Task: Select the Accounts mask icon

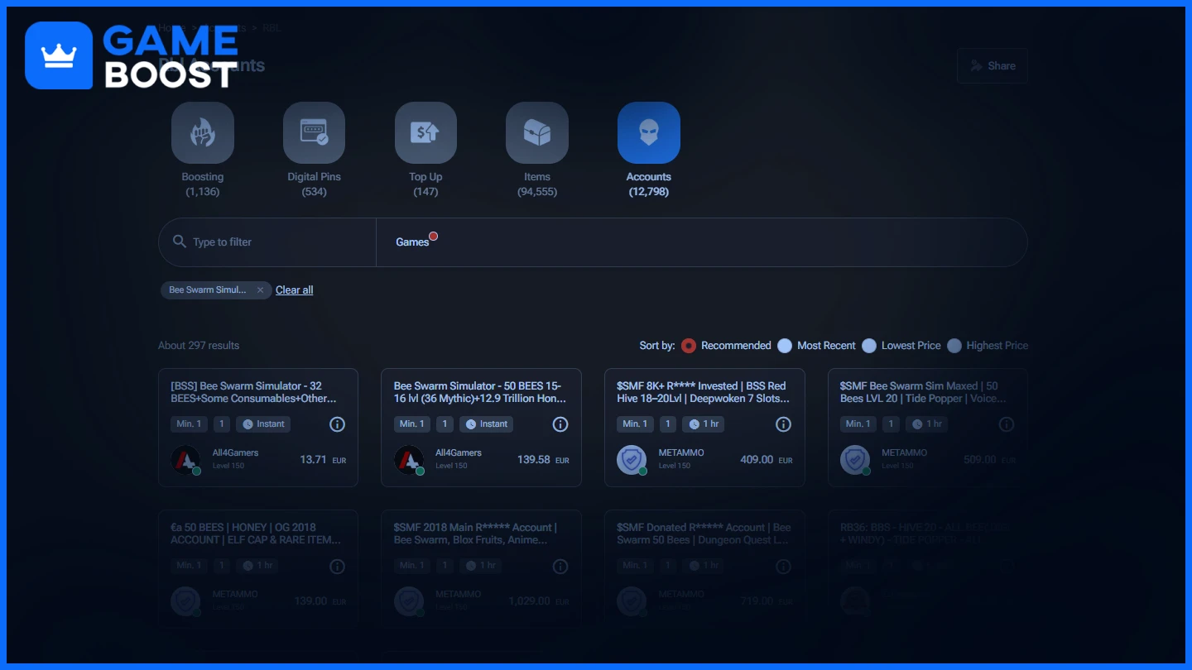Action: point(648,132)
